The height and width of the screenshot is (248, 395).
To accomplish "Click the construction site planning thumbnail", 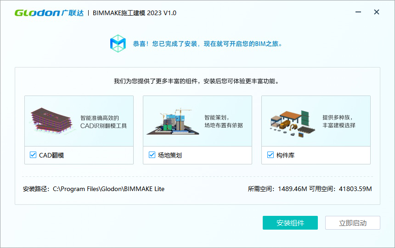I will (x=173, y=122).
